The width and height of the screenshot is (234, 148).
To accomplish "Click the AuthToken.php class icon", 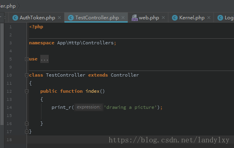I will (x=15, y=18).
